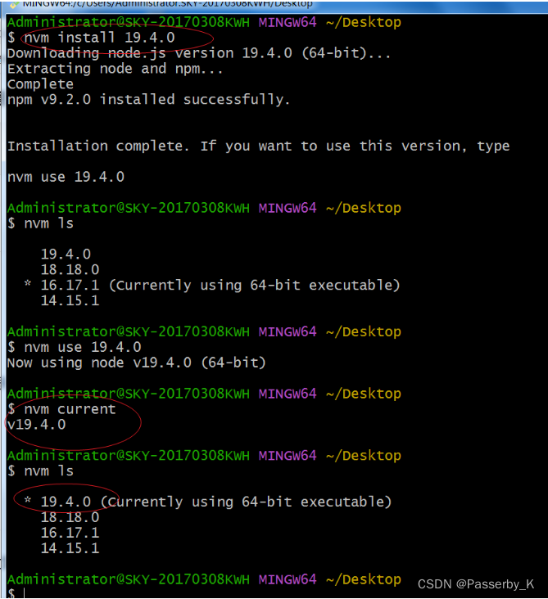Click the last prompt line with the cursor

click(16, 593)
